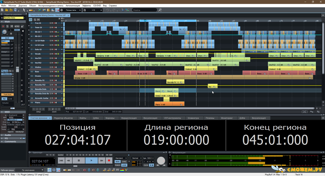Click the magnifier search icon next to Найти

coord(160,10)
